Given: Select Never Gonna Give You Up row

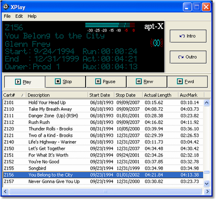Looking at the screenshot, I should click(103, 182).
